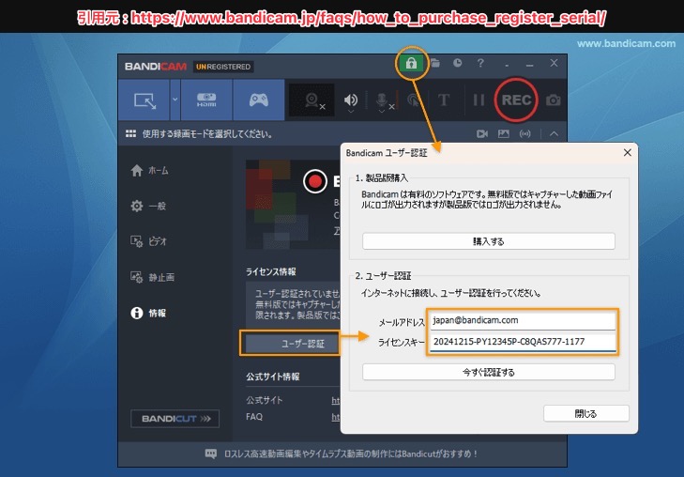The image size is (684, 477).
Task: Start recording with the REC button
Action: (517, 100)
